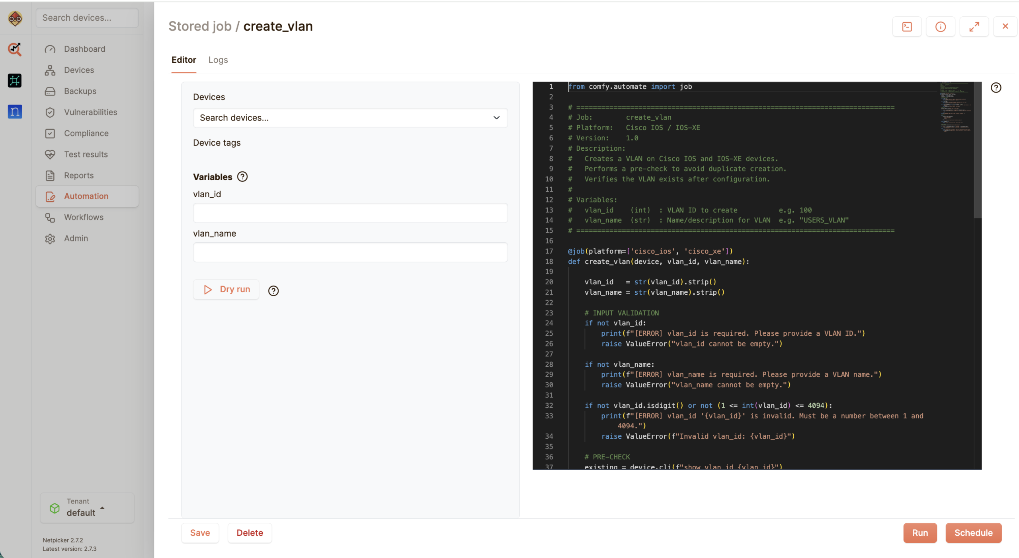Click the Compliance checkbox icon
Image resolution: width=1019 pixels, height=558 pixels.
tap(50, 134)
